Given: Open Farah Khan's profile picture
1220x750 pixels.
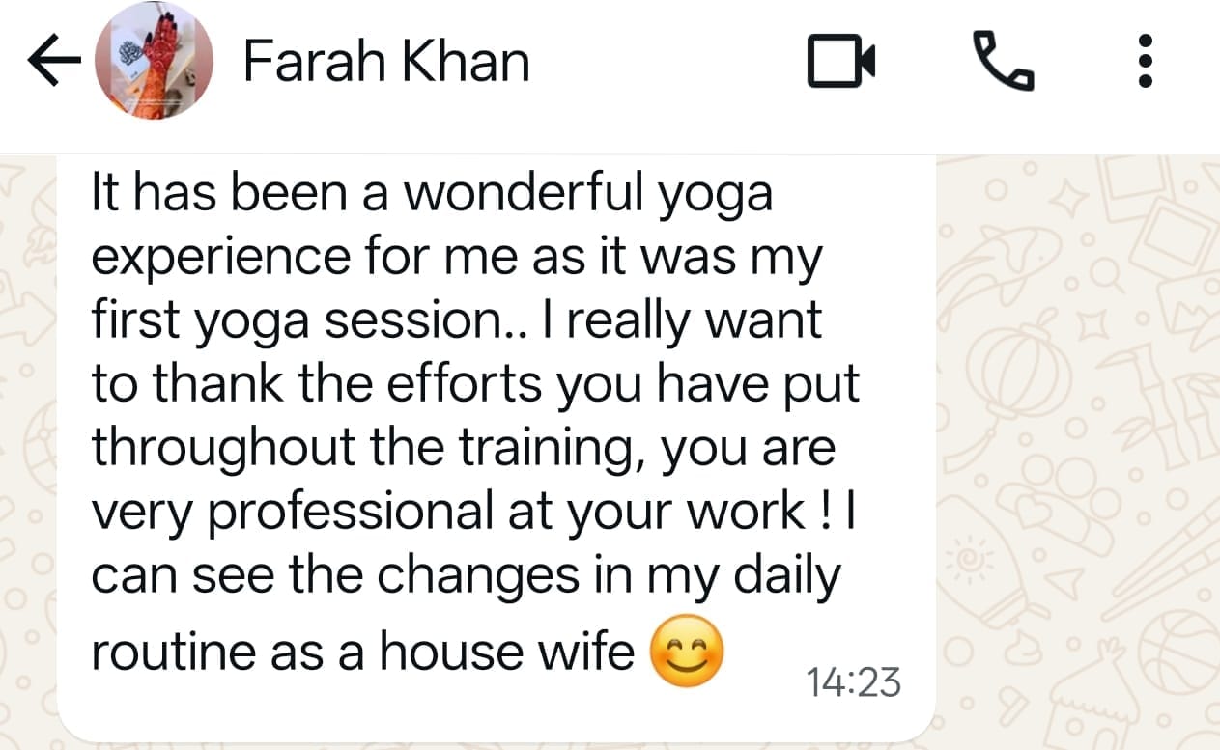Looking at the screenshot, I should (x=153, y=62).
